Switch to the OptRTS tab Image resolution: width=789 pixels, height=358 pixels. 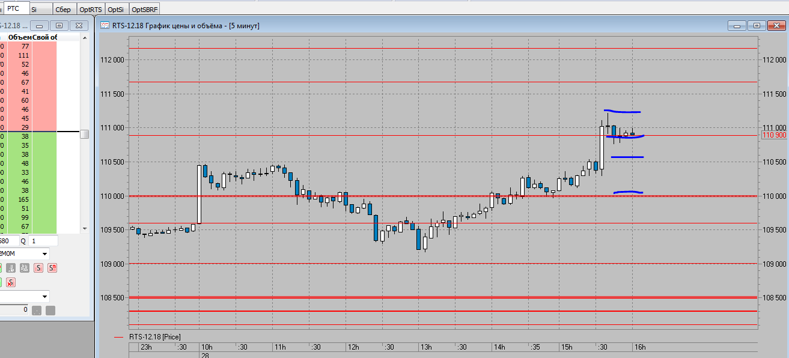[x=90, y=10]
